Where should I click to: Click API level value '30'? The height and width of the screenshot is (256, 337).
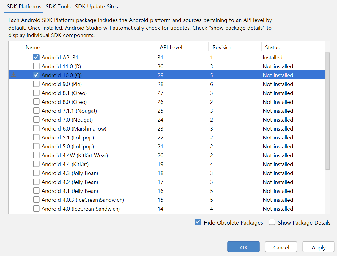coord(160,66)
